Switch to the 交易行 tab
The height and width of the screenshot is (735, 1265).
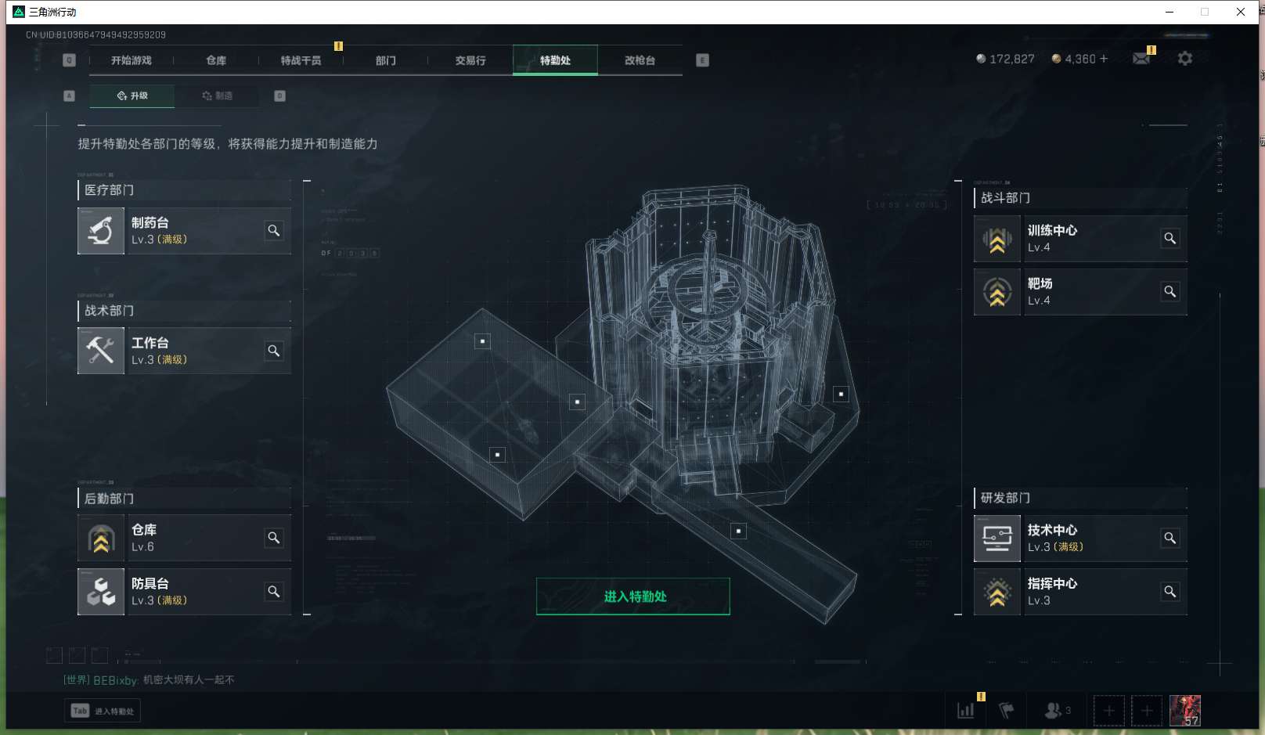(470, 60)
